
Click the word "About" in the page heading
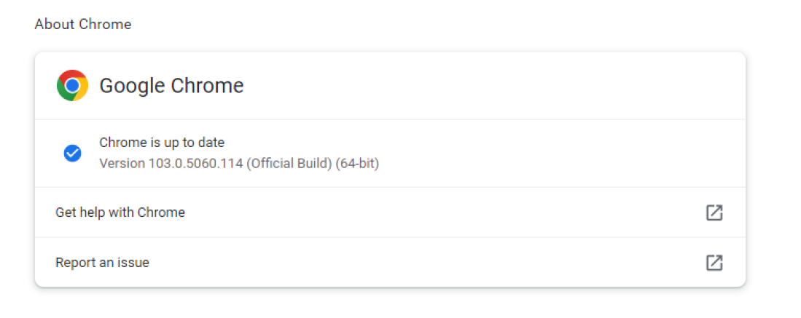55,24
